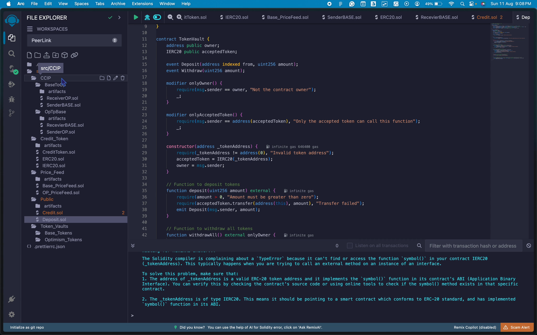Open the Plugin manager plug icon
Screen dimensions: 537x335
click(12, 299)
